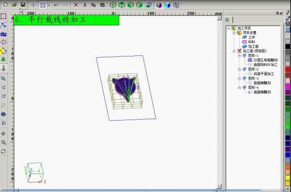
Task: Select the dashed rectangle selection tool
Action: (x=3, y=17)
